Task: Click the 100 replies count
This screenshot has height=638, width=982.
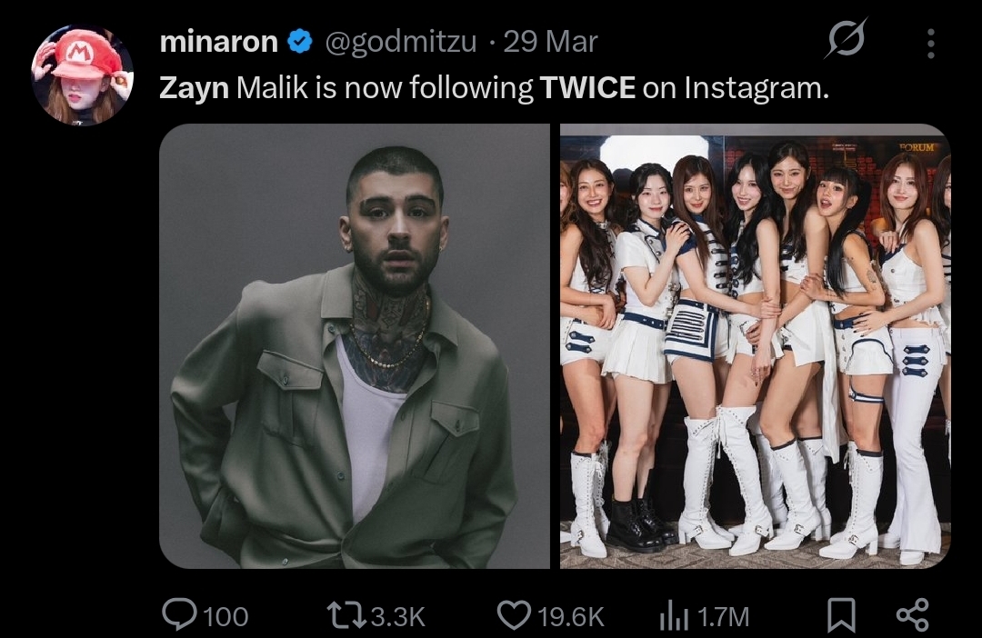Action: point(225,617)
